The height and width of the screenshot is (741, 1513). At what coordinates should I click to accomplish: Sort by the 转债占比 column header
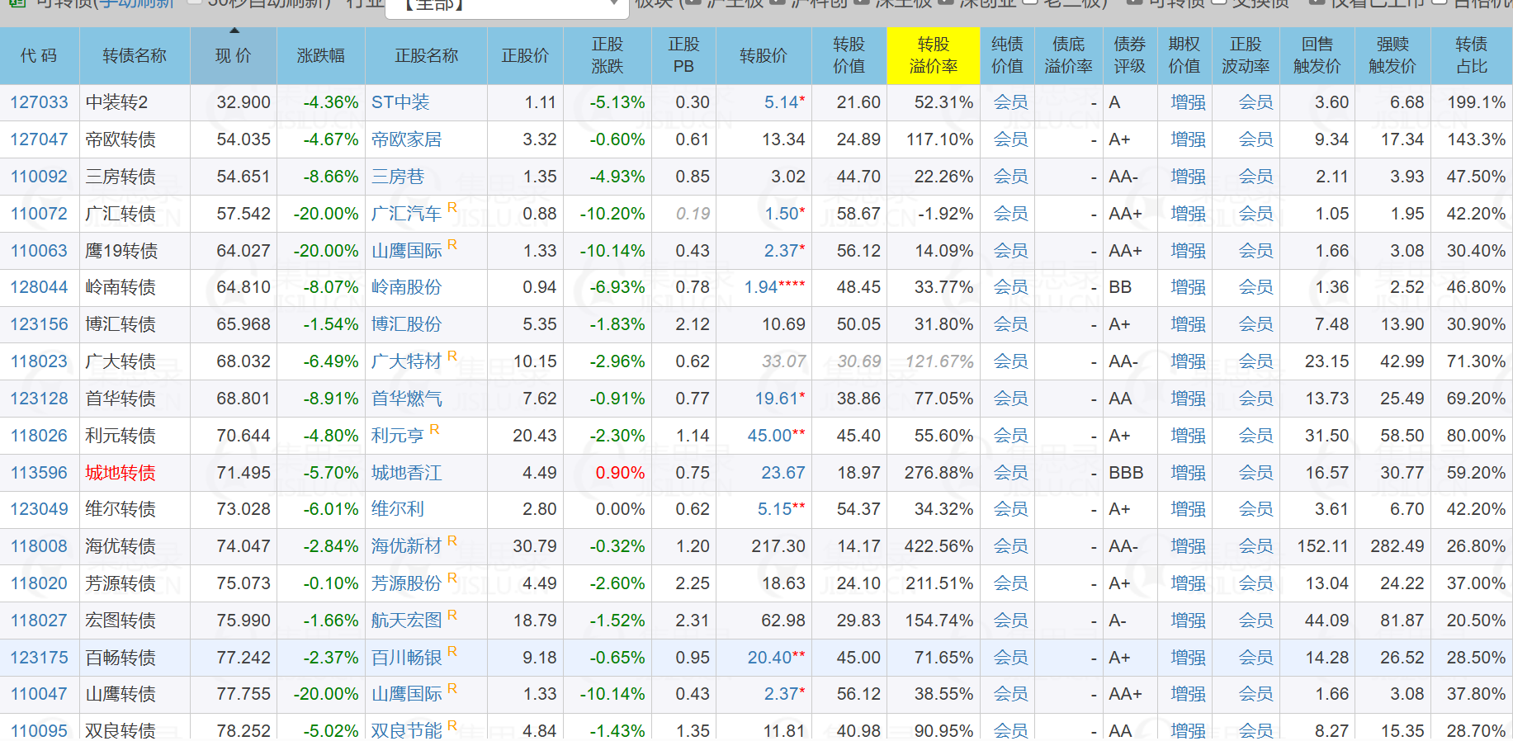[x=1472, y=55]
